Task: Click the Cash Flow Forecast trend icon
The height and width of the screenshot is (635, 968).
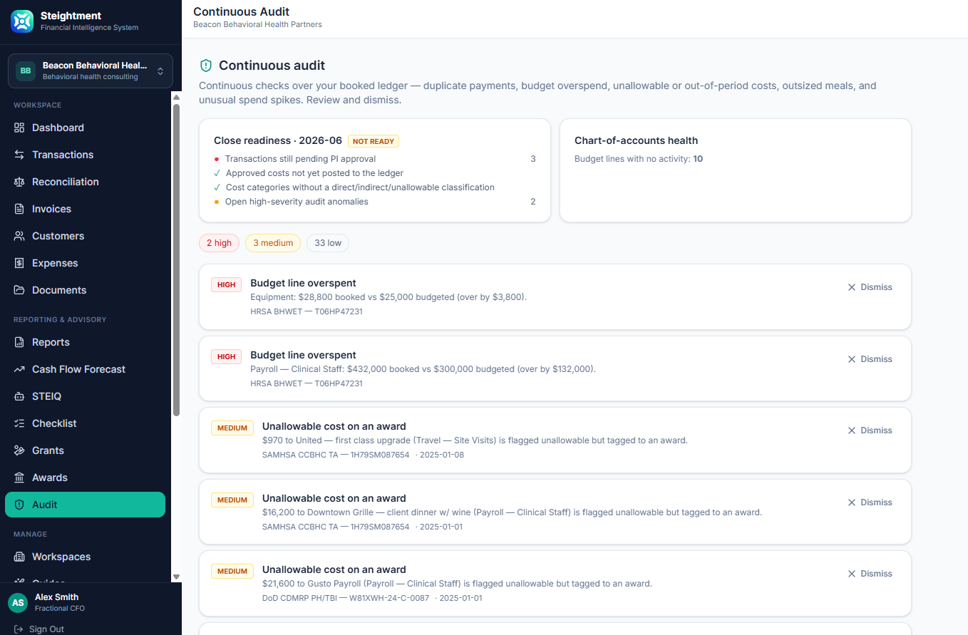Action: (x=19, y=369)
